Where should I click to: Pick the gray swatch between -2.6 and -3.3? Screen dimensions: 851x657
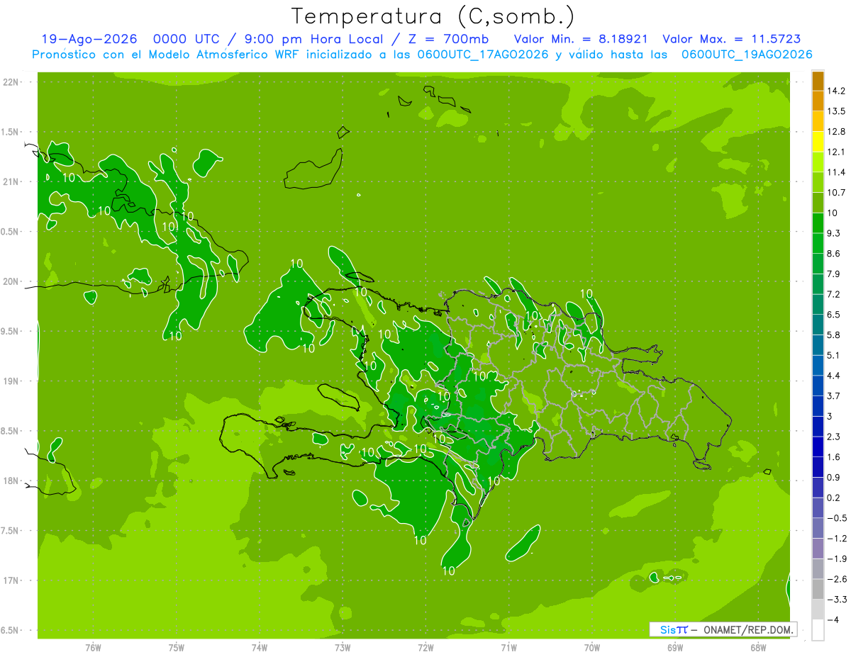(818, 590)
